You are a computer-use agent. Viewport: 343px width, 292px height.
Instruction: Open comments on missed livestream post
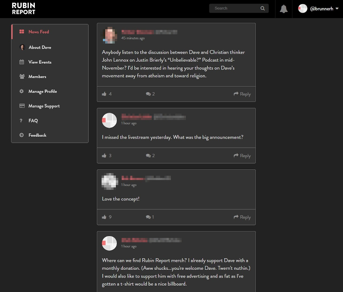[x=150, y=156]
